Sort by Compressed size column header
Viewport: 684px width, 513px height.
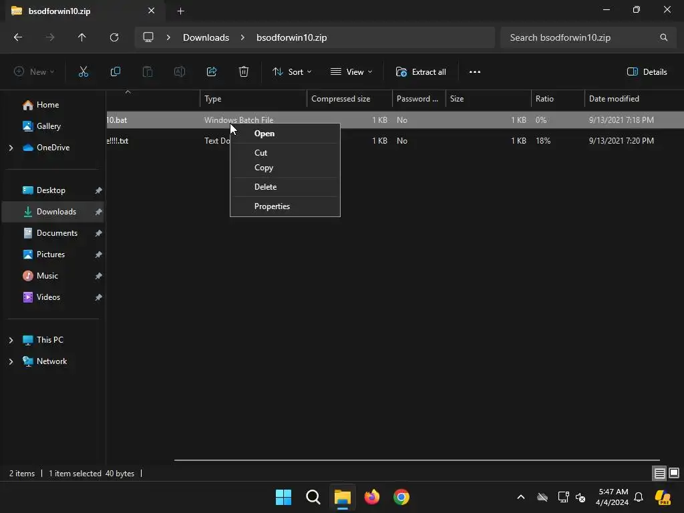point(349,99)
